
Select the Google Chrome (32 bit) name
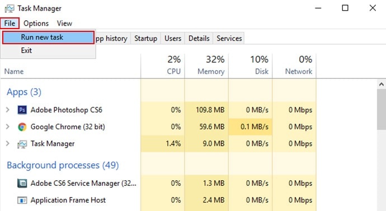tap(68, 127)
